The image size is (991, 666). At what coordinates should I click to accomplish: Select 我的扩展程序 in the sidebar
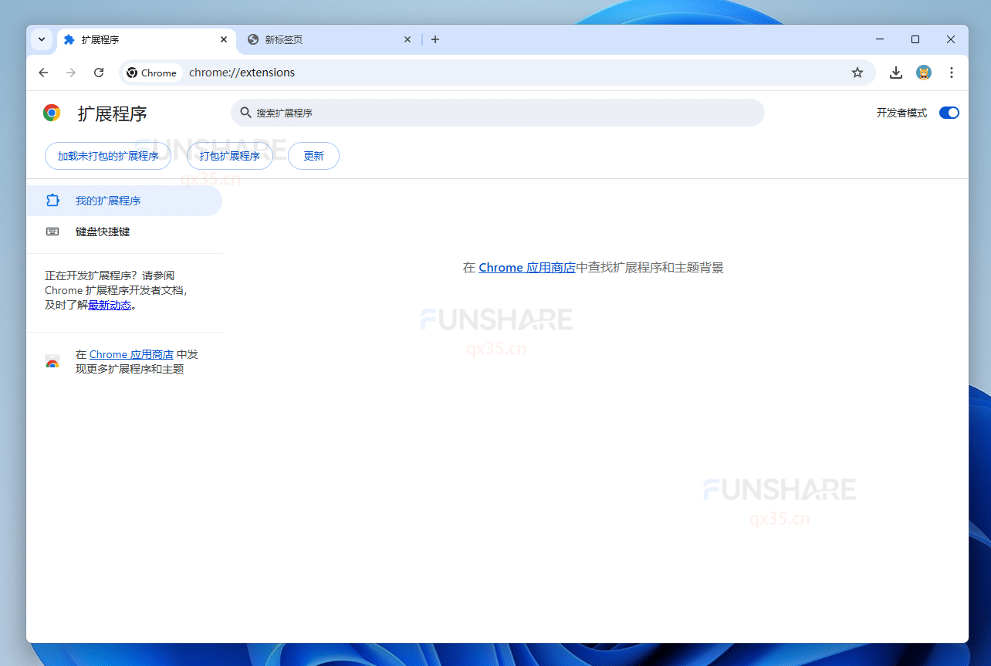click(110, 200)
